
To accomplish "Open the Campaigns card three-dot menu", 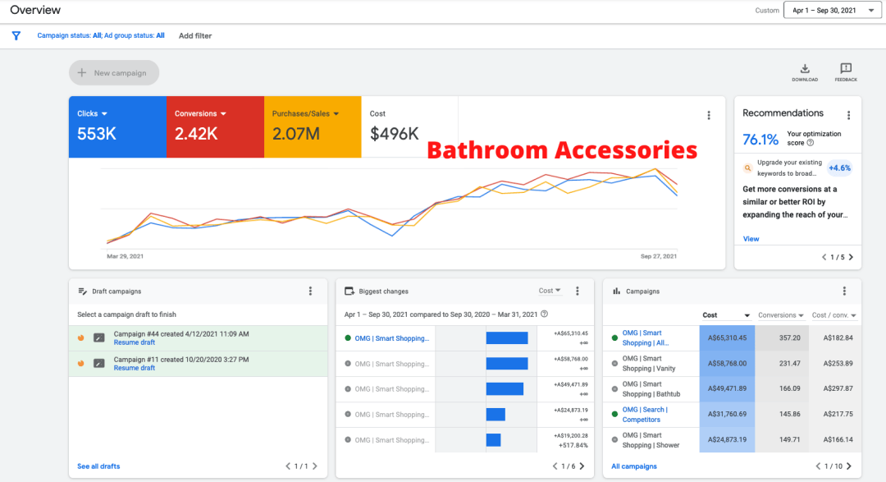I will tap(844, 291).
